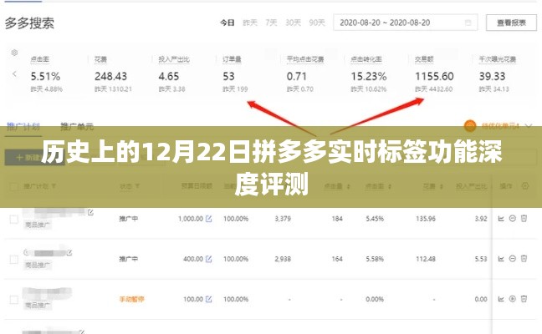
Task: Click the 查看报表 button
Action: click(x=511, y=23)
